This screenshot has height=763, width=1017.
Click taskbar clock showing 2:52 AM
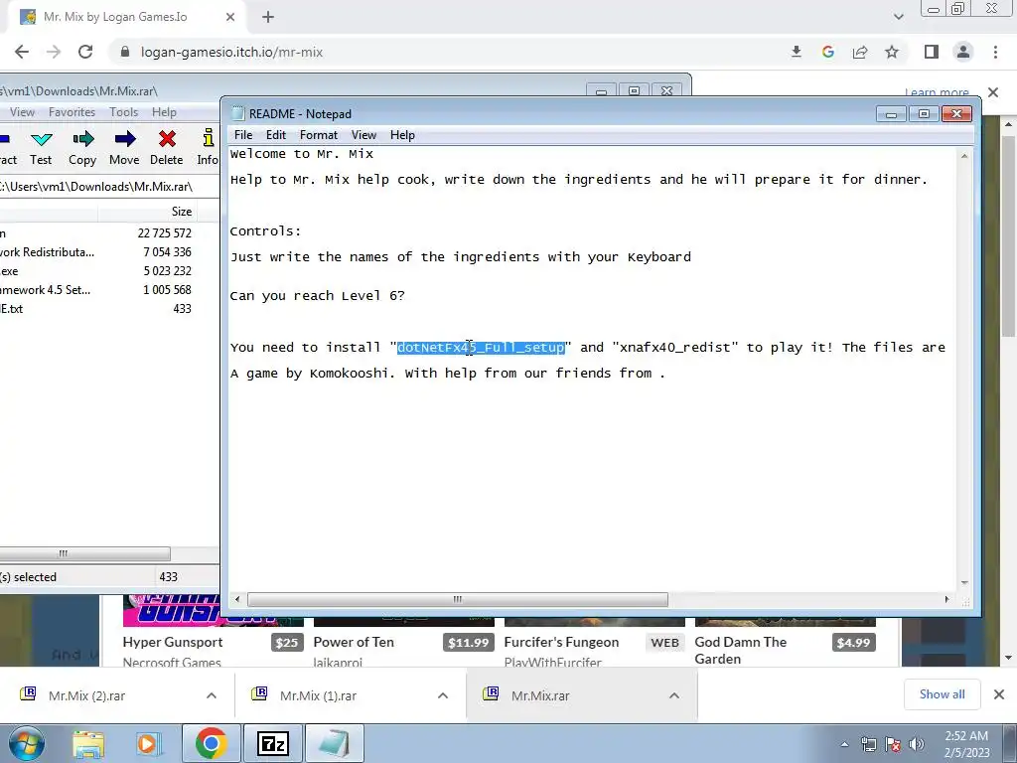point(966,744)
